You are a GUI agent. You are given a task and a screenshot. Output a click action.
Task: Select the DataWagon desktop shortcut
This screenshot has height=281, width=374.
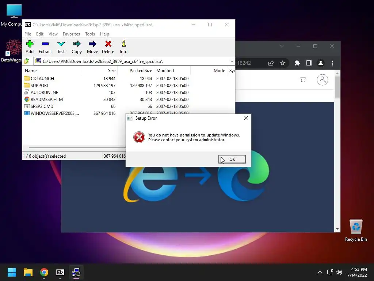pyautogui.click(x=11, y=50)
